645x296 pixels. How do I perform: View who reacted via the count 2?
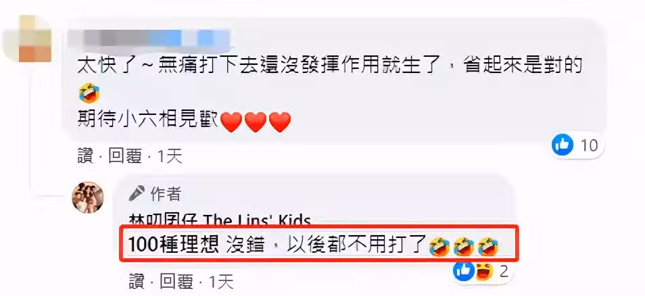(502, 272)
